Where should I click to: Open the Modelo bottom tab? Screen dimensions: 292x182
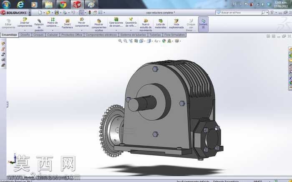(x=29, y=177)
